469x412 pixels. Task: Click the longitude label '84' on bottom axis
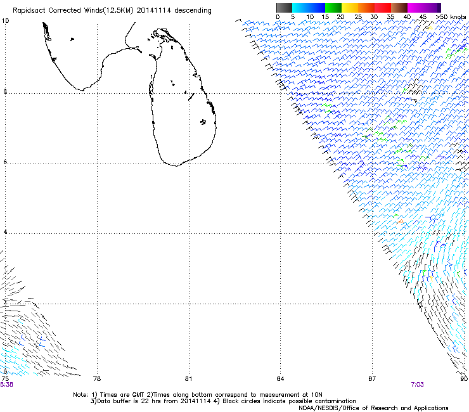tap(280, 379)
